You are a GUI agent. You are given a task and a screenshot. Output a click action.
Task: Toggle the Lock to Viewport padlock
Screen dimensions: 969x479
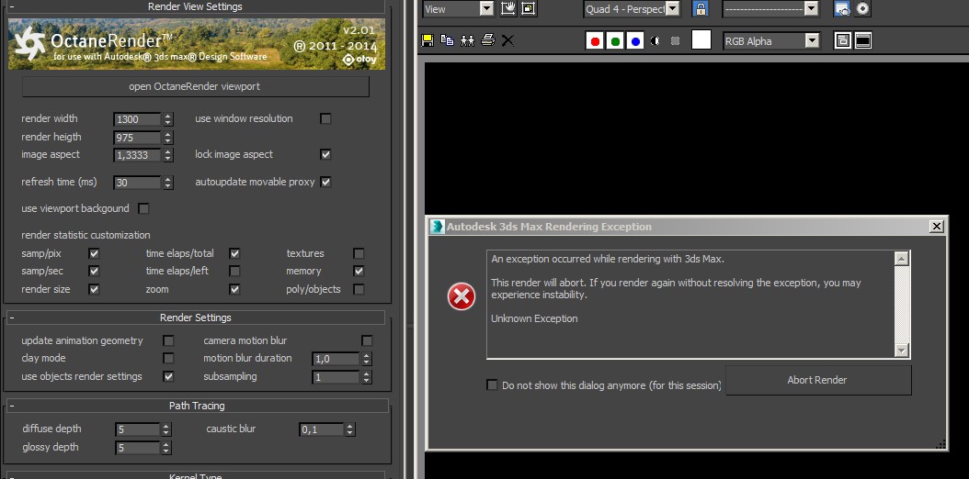tap(701, 8)
